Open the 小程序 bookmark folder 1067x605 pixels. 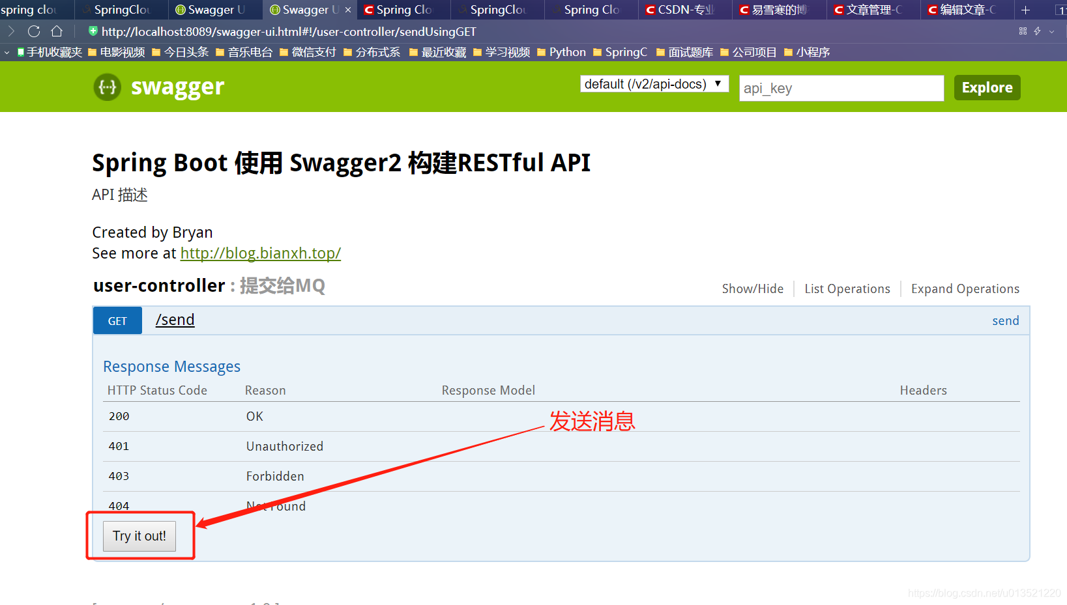(807, 52)
